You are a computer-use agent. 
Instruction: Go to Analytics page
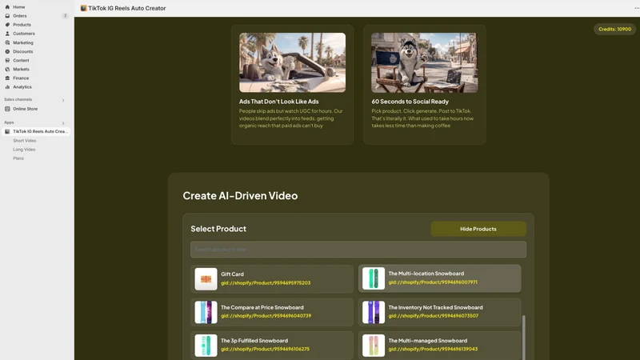22,87
